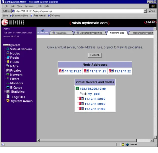Click status icon beside 11.12.11.21:80
Screen dimensions: 158x153
pyautogui.click(x=81, y=109)
